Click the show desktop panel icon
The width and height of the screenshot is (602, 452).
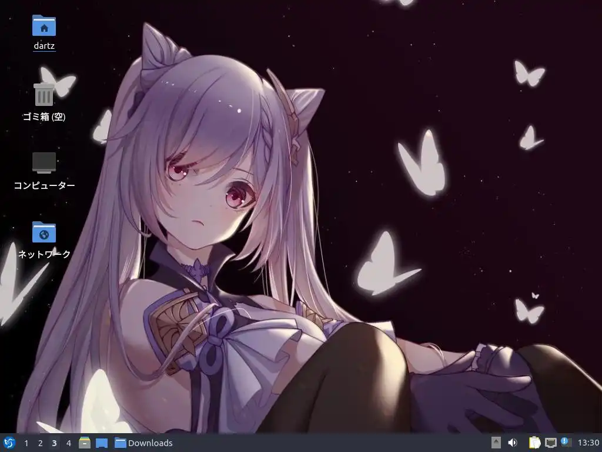(102, 443)
